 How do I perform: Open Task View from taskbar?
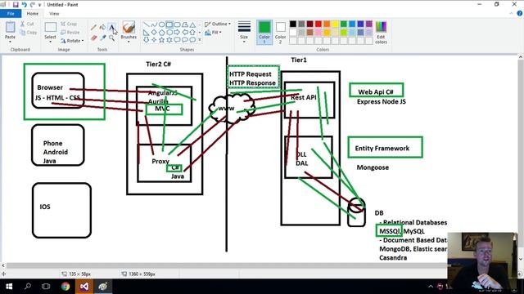(46, 287)
